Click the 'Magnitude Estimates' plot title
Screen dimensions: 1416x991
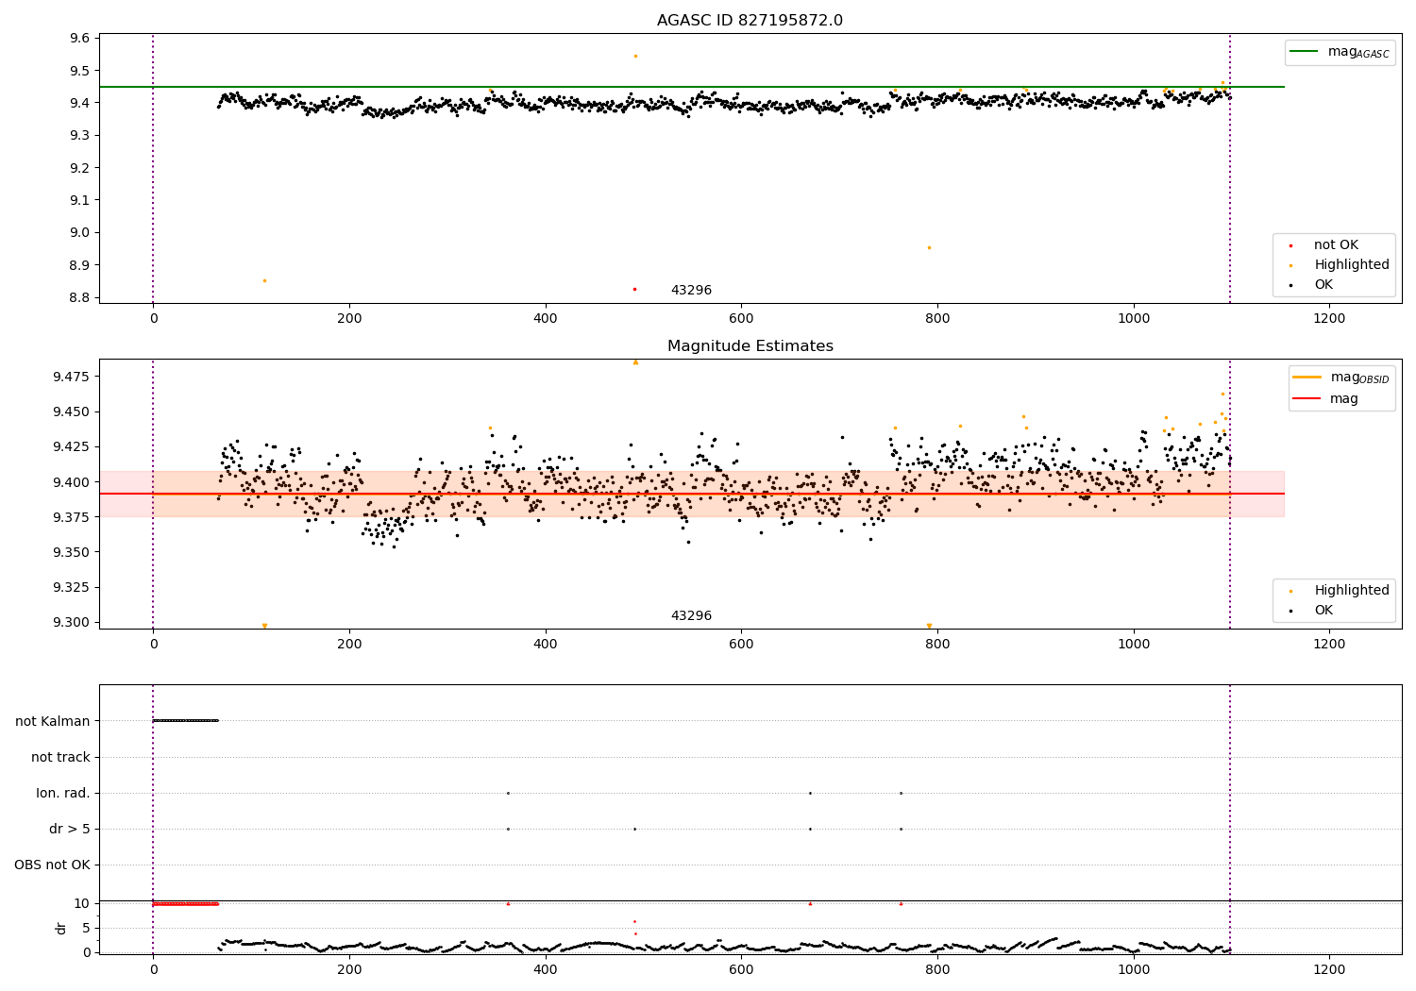[750, 346]
